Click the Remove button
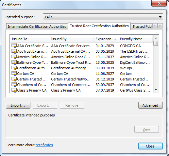Image resolution: width=169 pixels, height=156 pixels. pos(72,105)
